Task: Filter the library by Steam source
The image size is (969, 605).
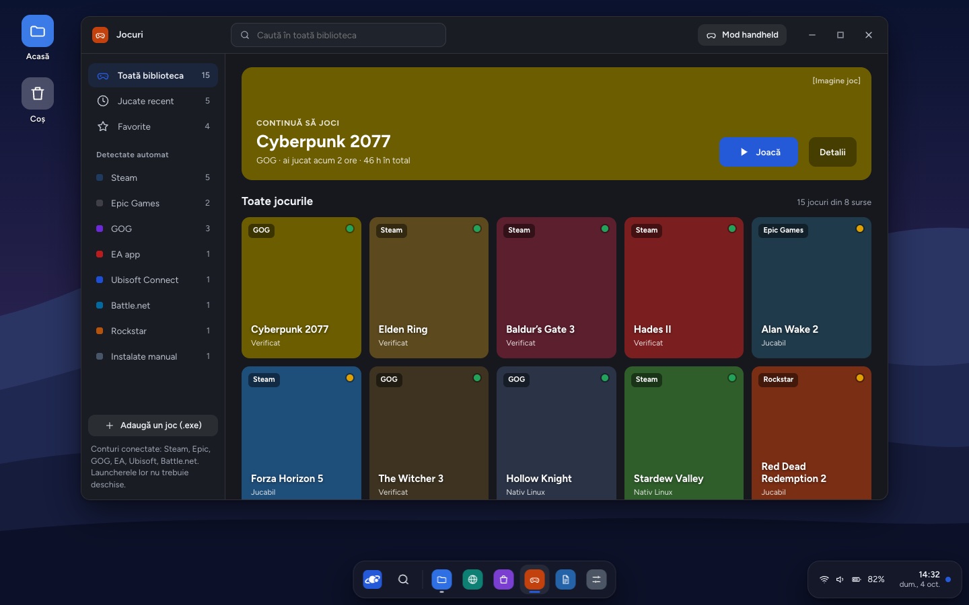Action: (x=153, y=177)
